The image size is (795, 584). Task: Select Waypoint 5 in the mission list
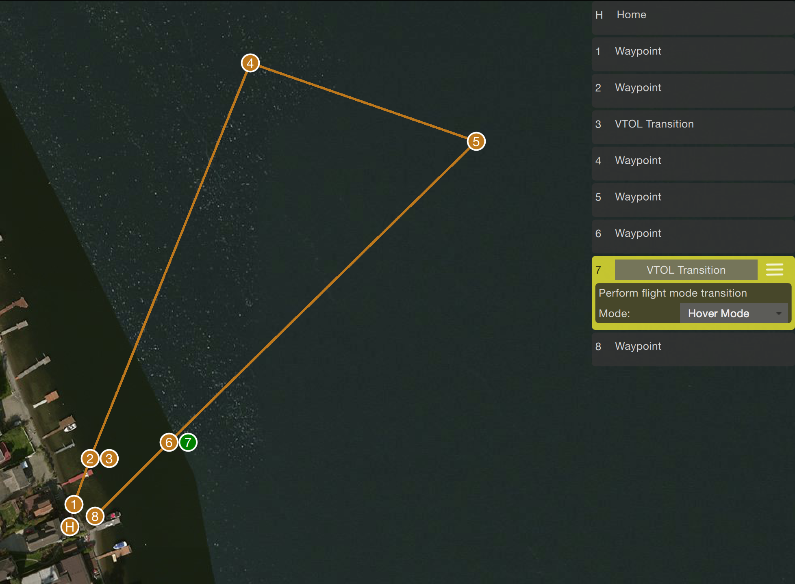point(691,197)
